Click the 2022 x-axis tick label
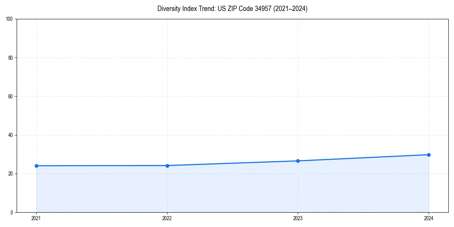The width and height of the screenshot is (454, 227). click(x=167, y=218)
